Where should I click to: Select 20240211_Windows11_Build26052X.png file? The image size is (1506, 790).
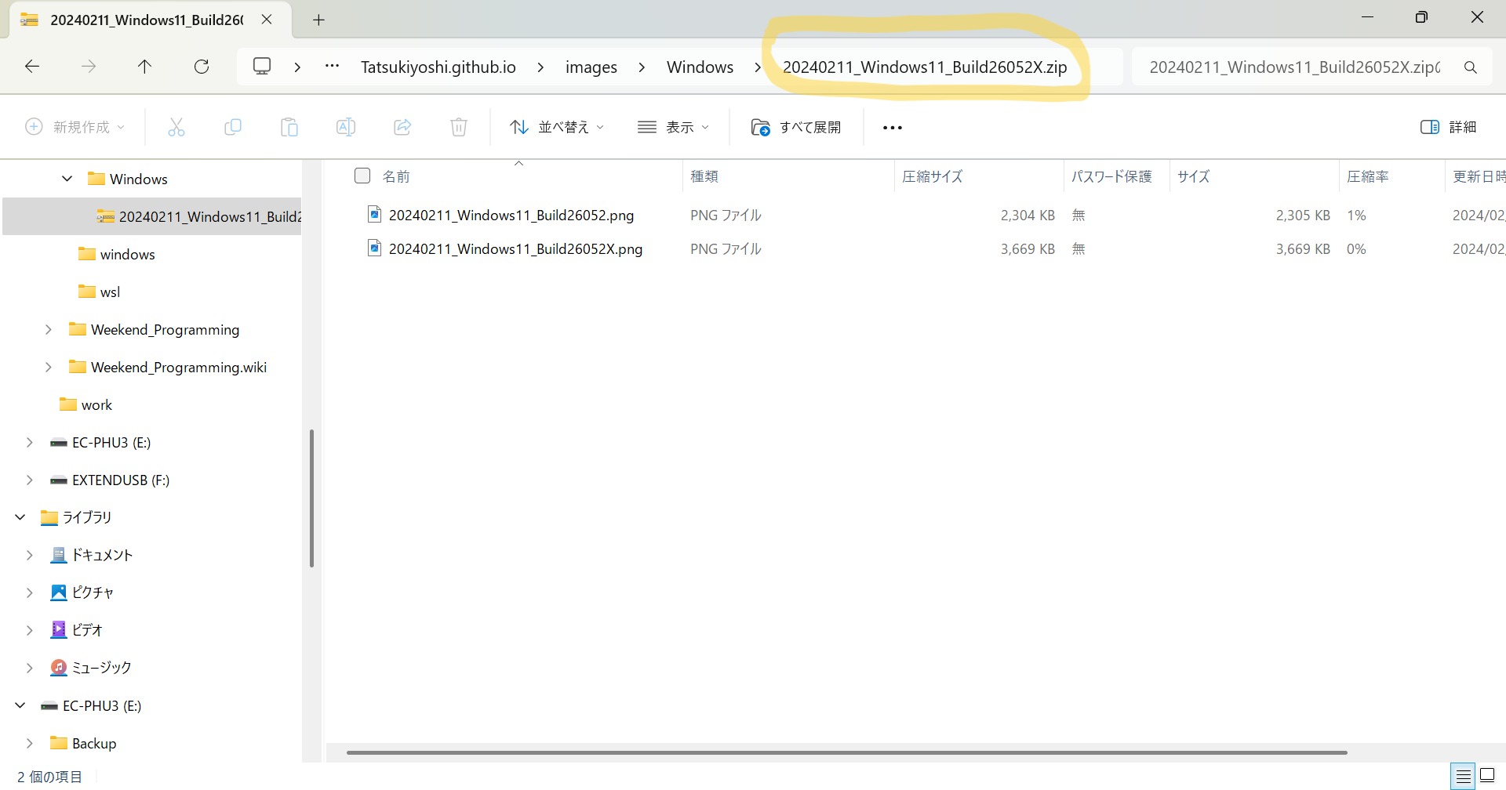[x=515, y=248]
